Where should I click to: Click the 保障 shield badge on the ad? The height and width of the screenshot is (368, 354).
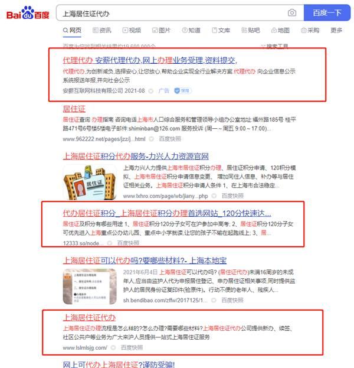183,90
